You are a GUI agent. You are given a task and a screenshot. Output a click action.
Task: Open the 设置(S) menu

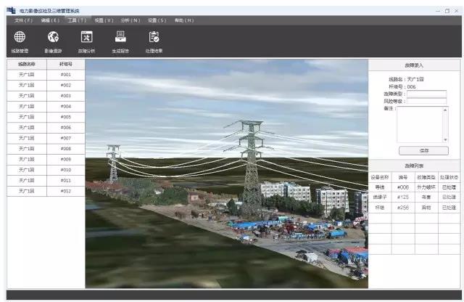pos(157,20)
